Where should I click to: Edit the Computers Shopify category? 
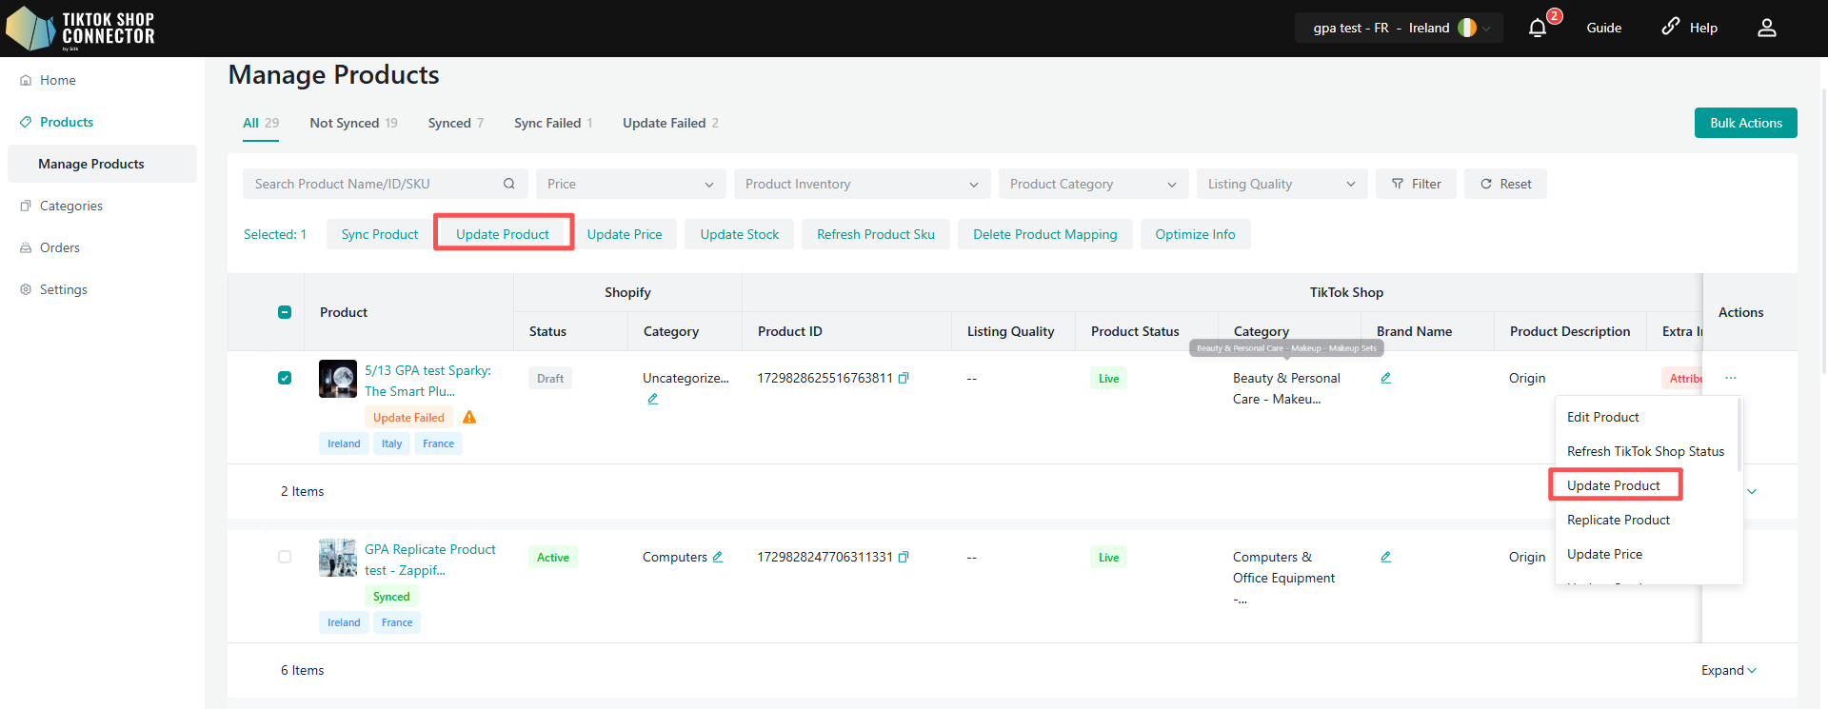718,557
